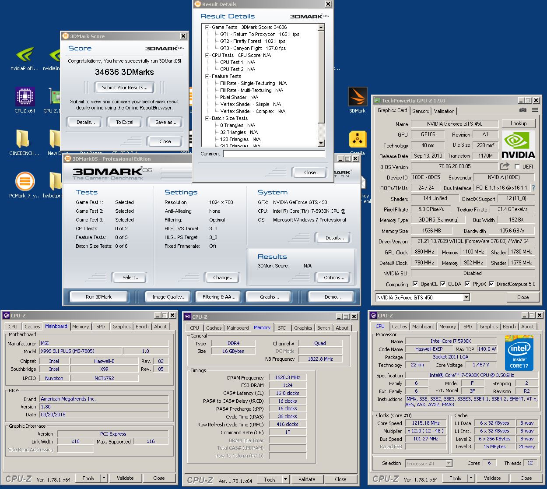
Task: Click the Change... settings button
Action: [x=223, y=278]
